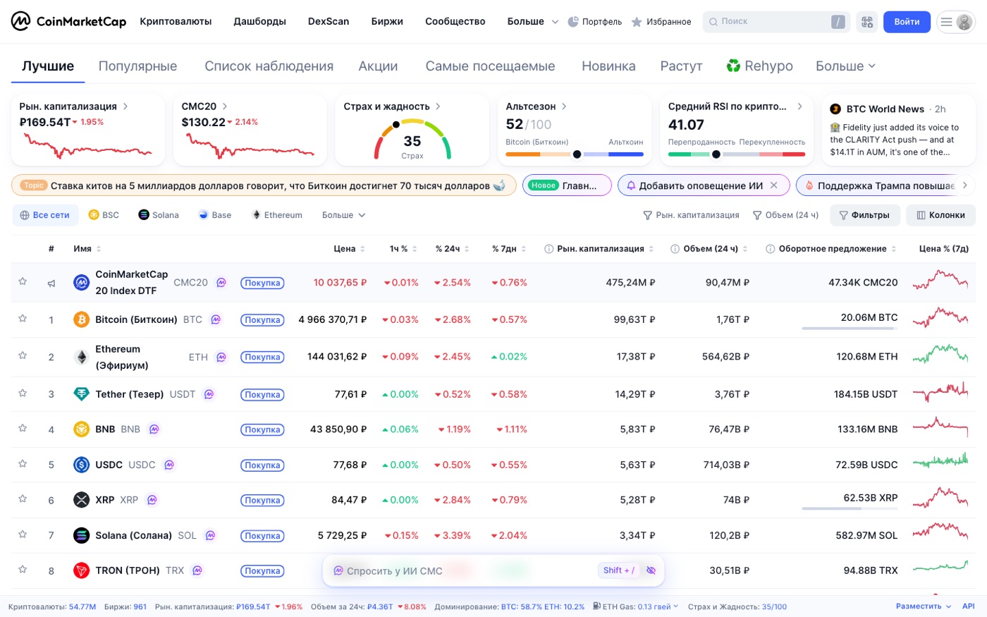
Task: Click the AI icon next to BTC ticker
Action: (216, 319)
